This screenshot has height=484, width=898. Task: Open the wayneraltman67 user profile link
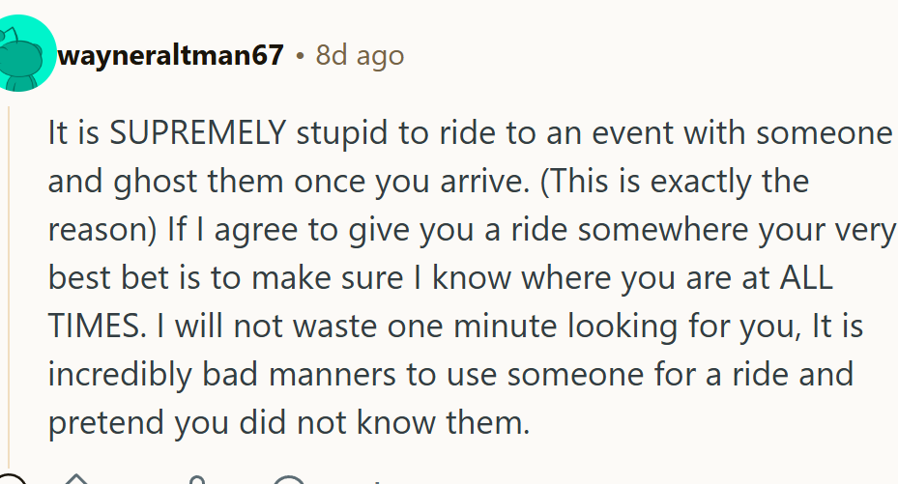tap(170, 56)
